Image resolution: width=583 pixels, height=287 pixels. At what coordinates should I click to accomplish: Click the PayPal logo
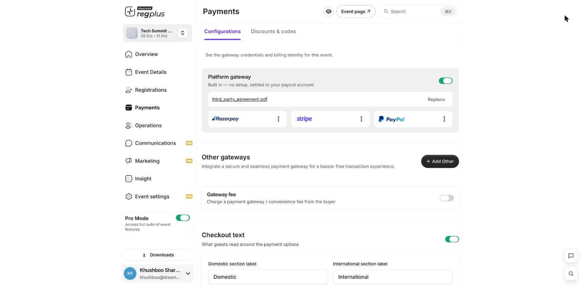click(x=391, y=119)
